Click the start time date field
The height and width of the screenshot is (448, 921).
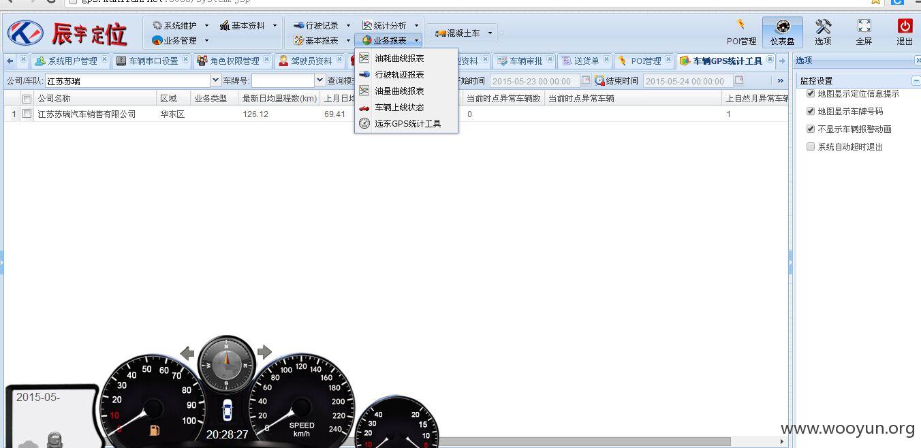pyautogui.click(x=533, y=81)
